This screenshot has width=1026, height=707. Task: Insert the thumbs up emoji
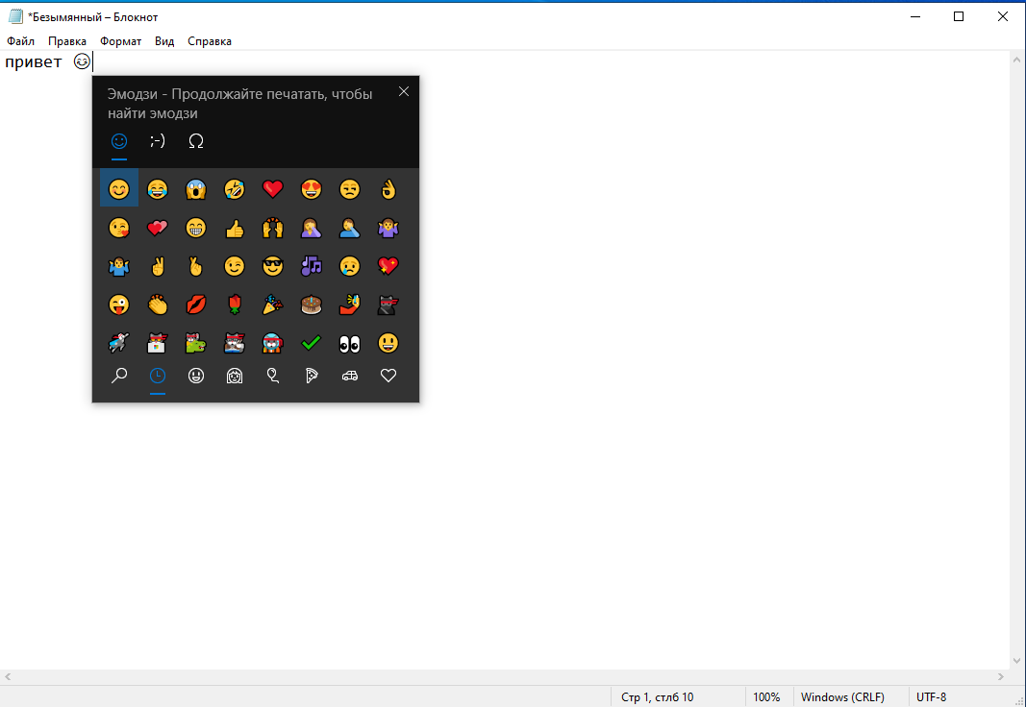235,228
